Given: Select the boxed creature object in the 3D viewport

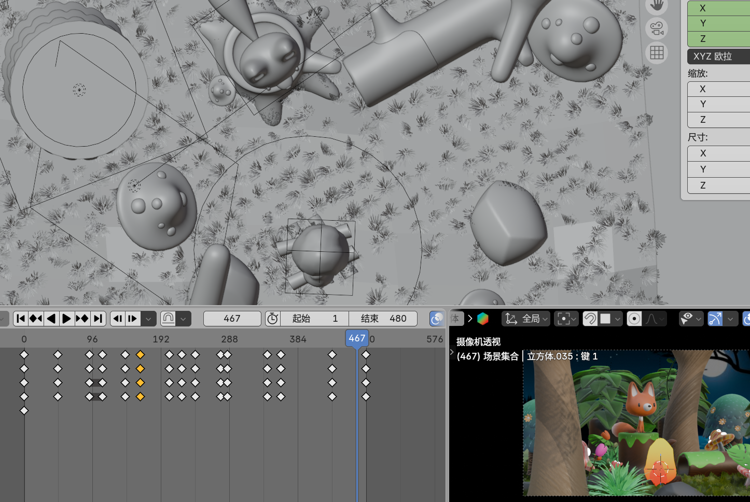Looking at the screenshot, I should 320,256.
